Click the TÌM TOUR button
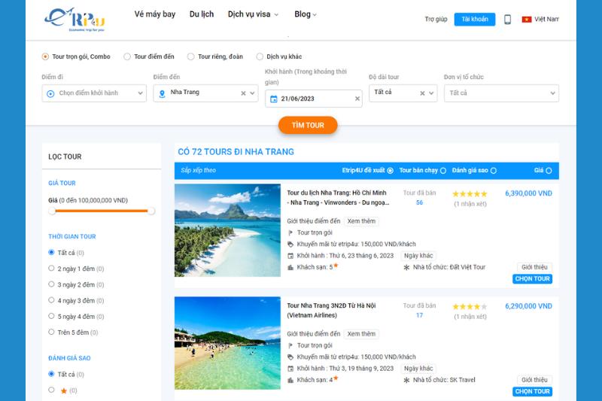This screenshot has height=401, width=602. pos(308,126)
